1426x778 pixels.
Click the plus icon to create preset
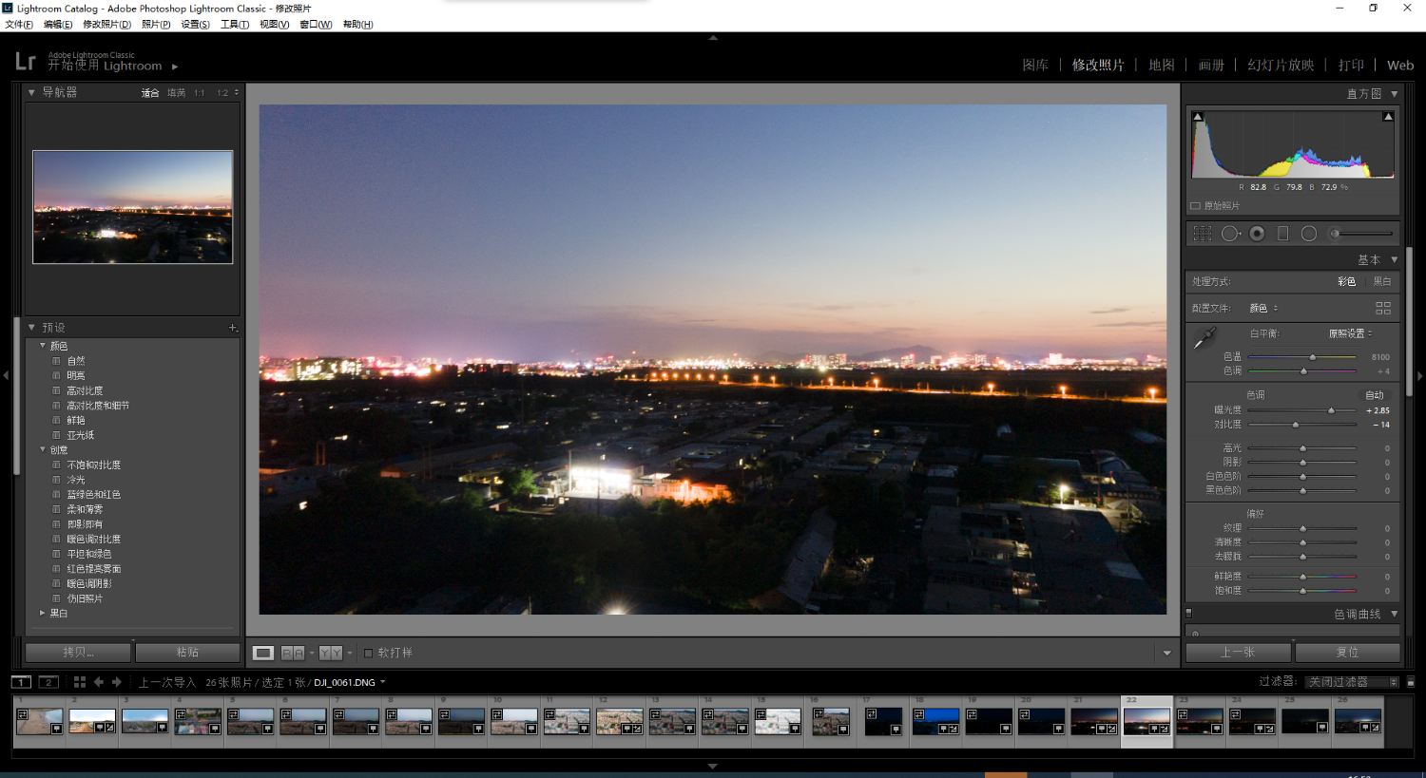(x=233, y=328)
